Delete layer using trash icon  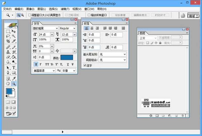[x=182, y=116]
